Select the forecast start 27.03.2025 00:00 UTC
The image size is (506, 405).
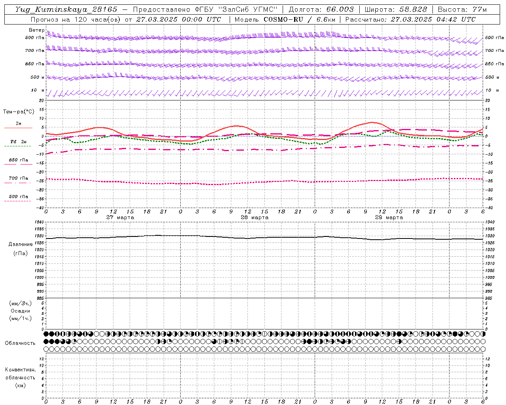pos(179,19)
